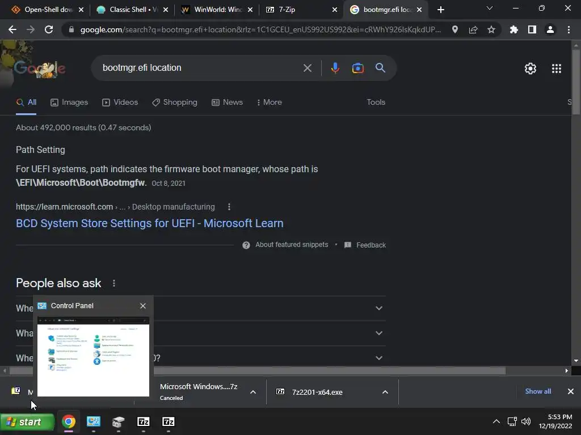581x435 pixels.
Task: Close the downloads bar
Action: tap(571, 391)
